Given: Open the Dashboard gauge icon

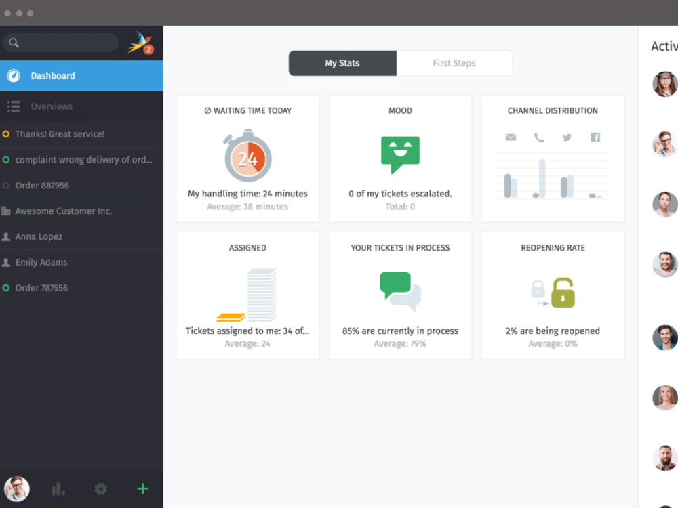Looking at the screenshot, I should [14, 76].
